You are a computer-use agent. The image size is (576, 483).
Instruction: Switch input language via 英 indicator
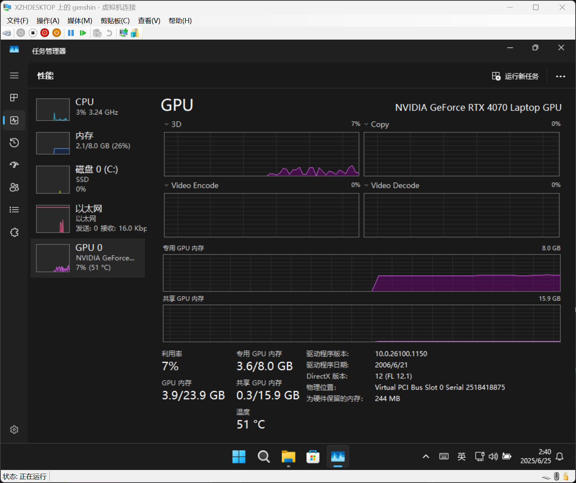click(x=462, y=456)
